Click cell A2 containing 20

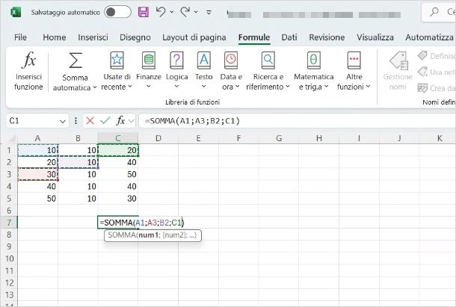[38, 162]
